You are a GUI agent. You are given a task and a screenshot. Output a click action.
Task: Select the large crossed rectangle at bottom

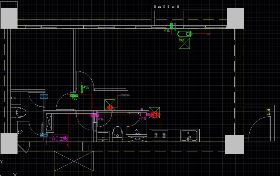(x=74, y=162)
